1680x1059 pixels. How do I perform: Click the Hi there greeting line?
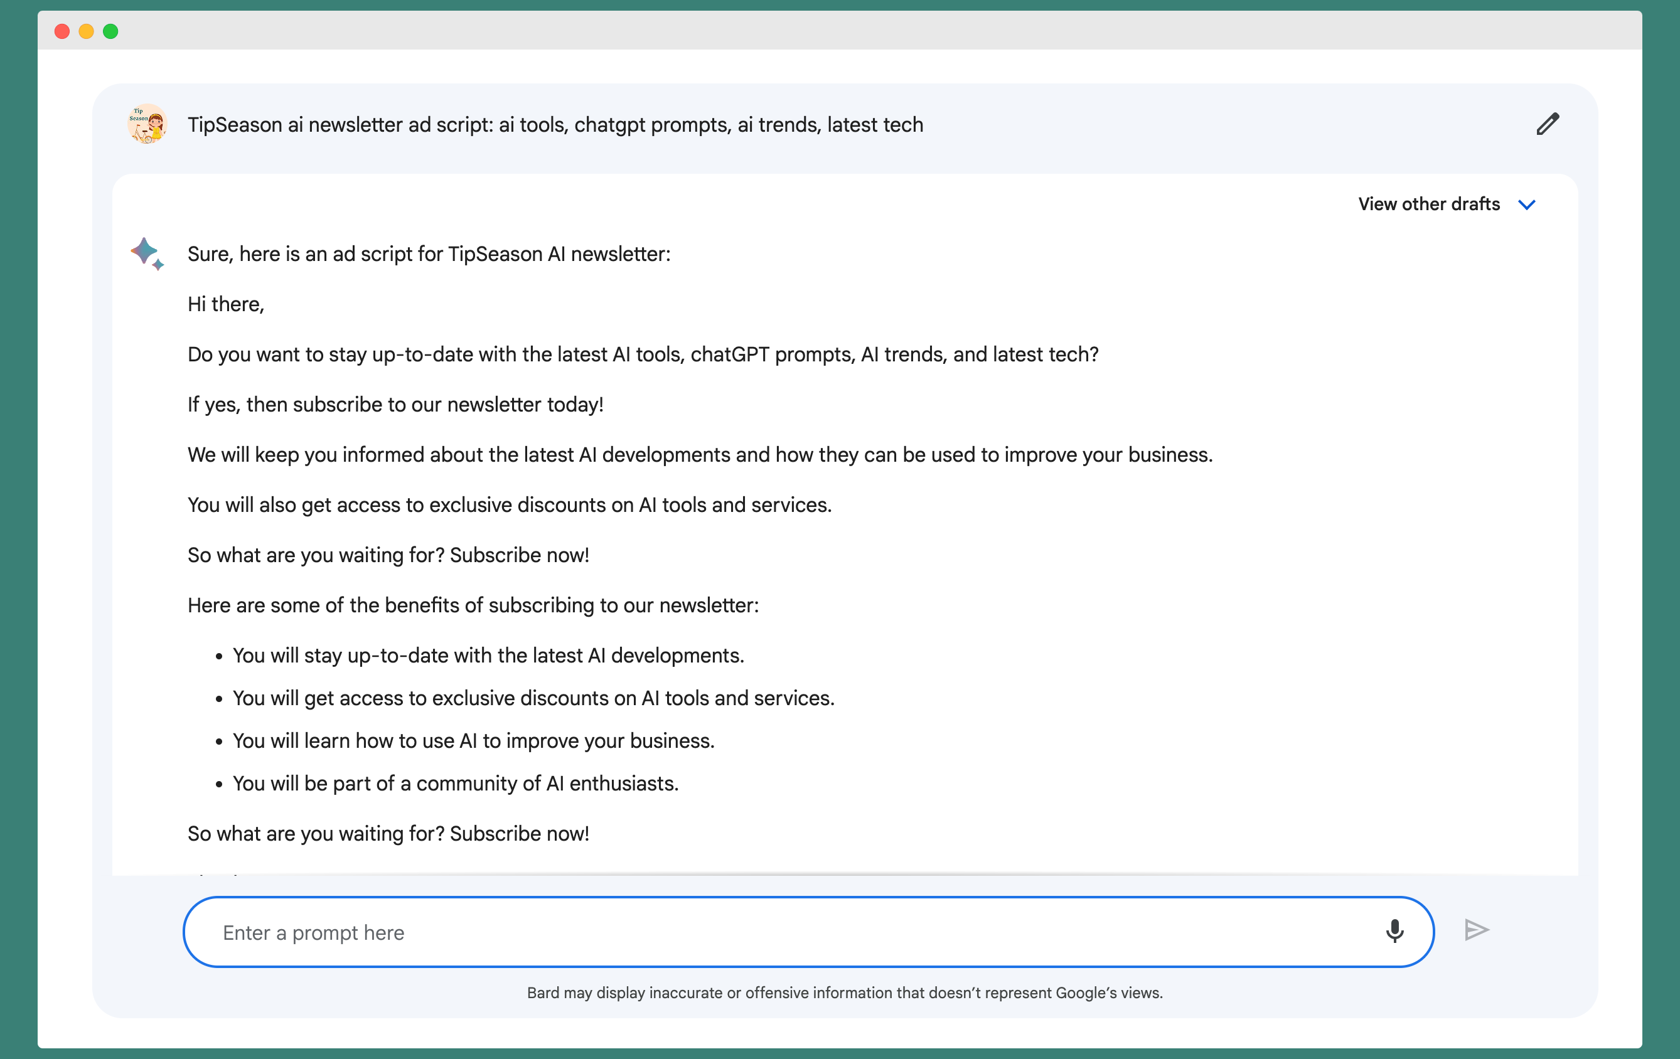tap(226, 304)
